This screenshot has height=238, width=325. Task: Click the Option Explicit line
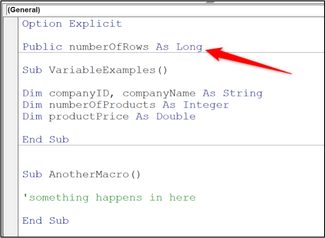72,24
